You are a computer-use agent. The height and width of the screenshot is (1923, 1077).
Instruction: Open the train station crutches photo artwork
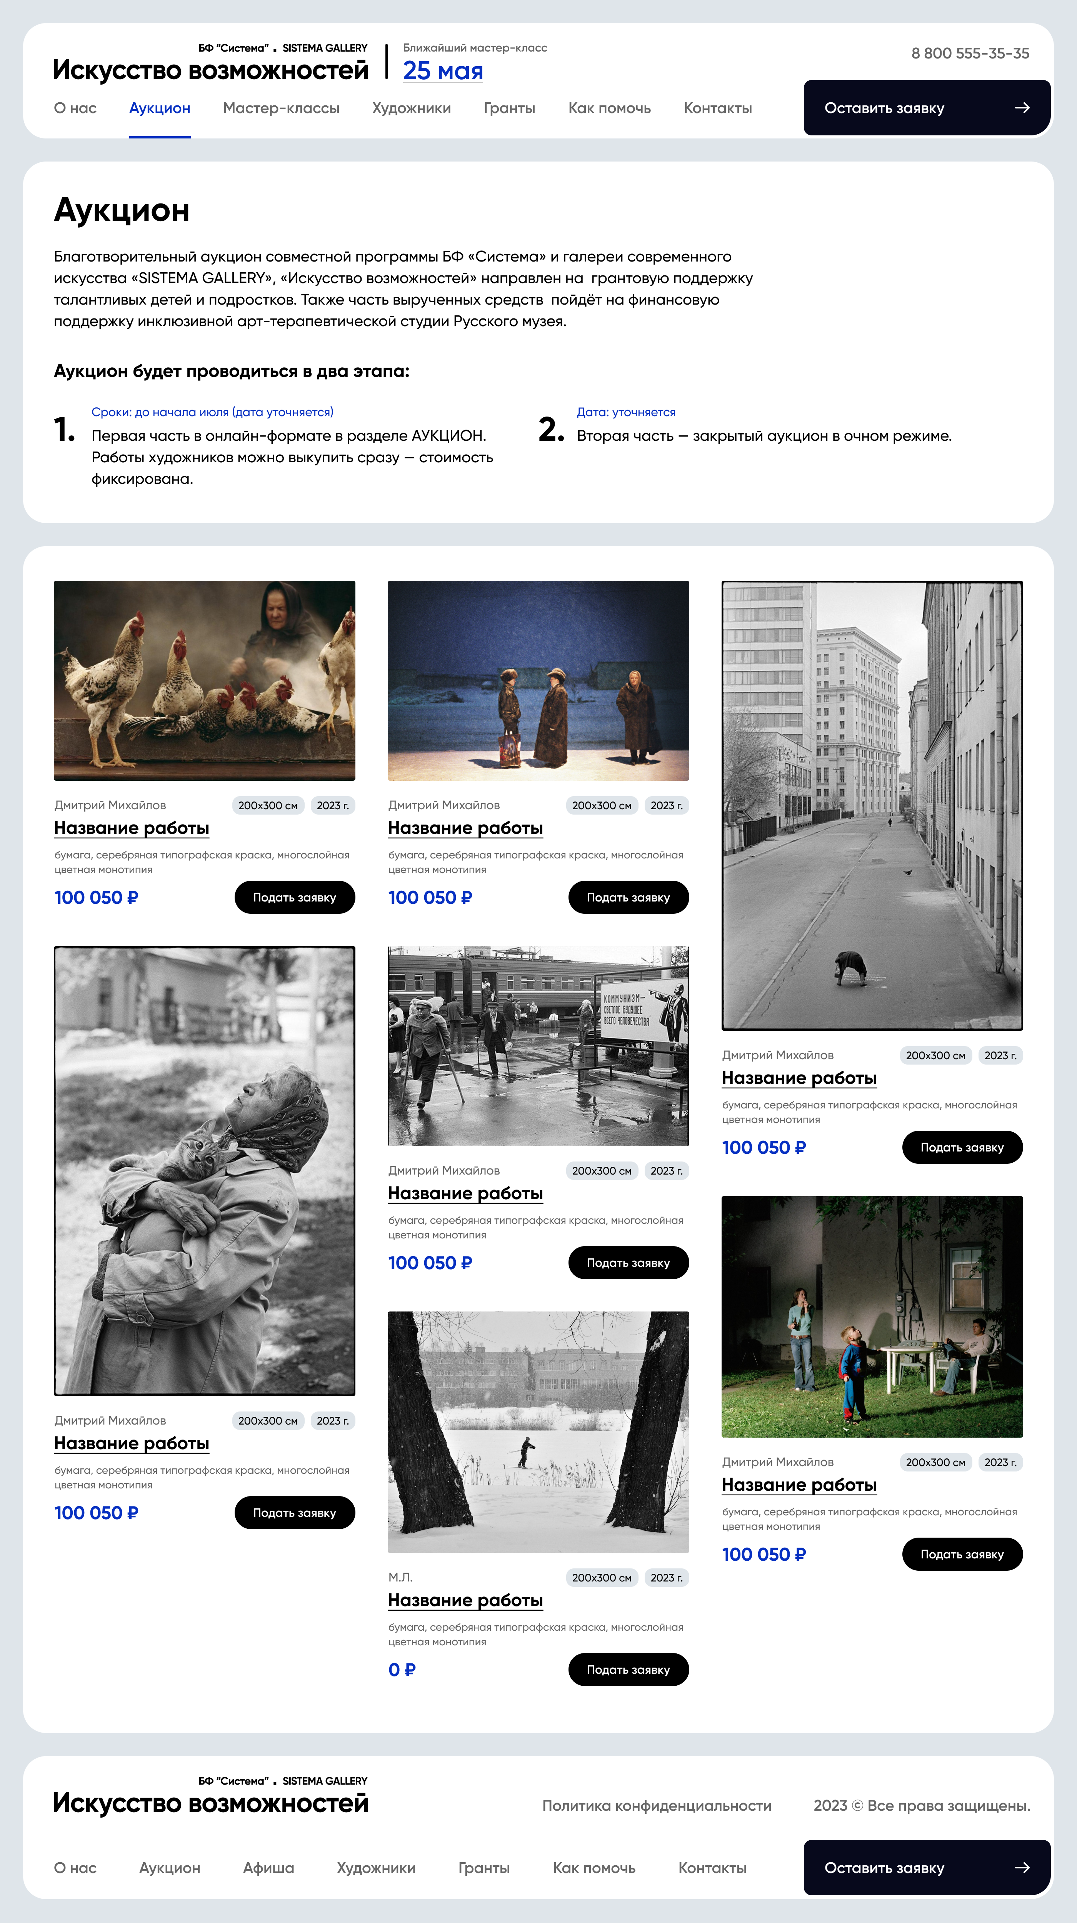tap(538, 1046)
